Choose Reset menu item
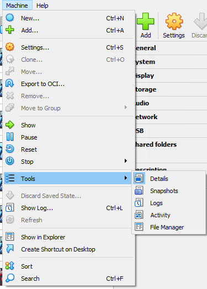 [68, 149]
